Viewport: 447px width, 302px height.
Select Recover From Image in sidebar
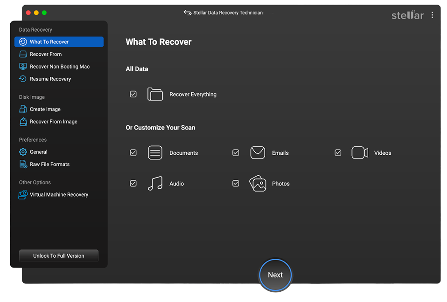pyautogui.click(x=59, y=122)
